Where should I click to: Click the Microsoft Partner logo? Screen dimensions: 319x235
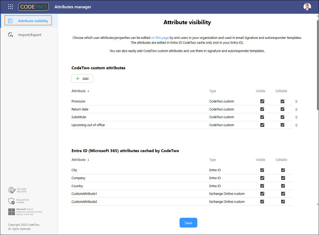[12, 212]
